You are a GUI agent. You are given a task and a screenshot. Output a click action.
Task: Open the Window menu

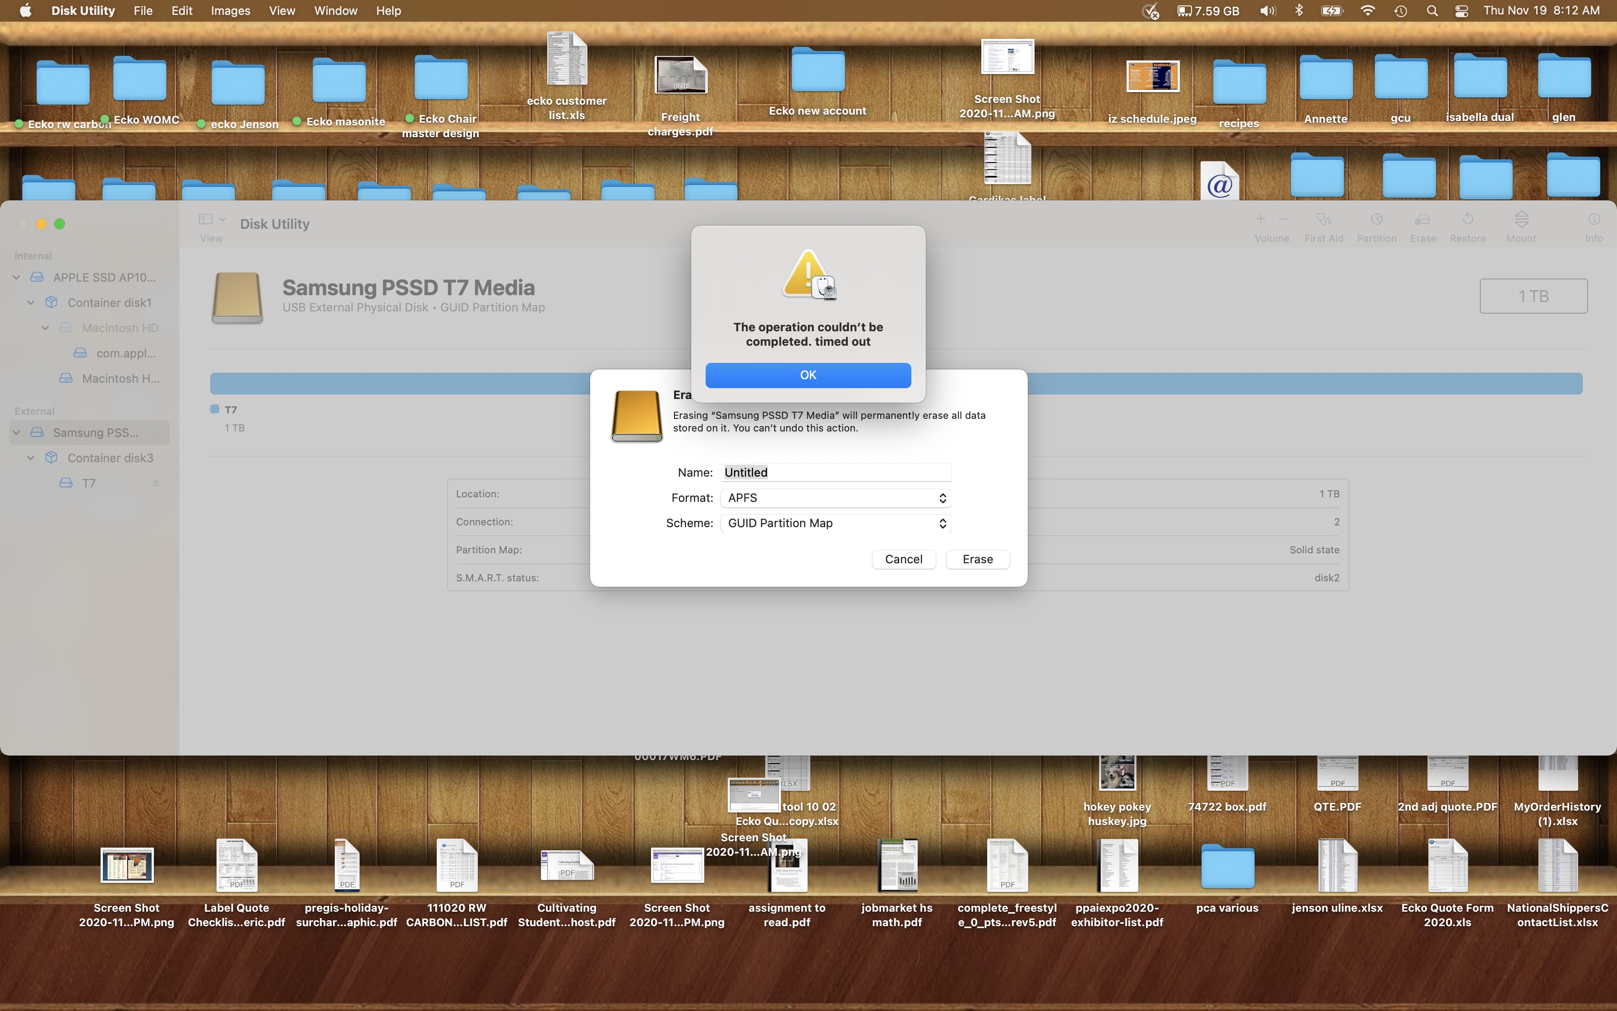[335, 11]
